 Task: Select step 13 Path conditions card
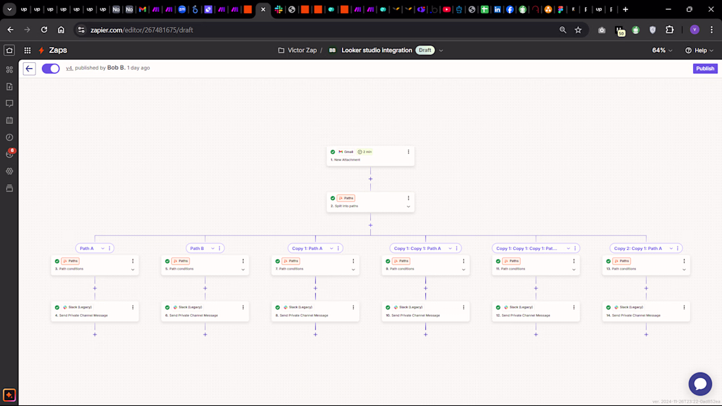(646, 265)
